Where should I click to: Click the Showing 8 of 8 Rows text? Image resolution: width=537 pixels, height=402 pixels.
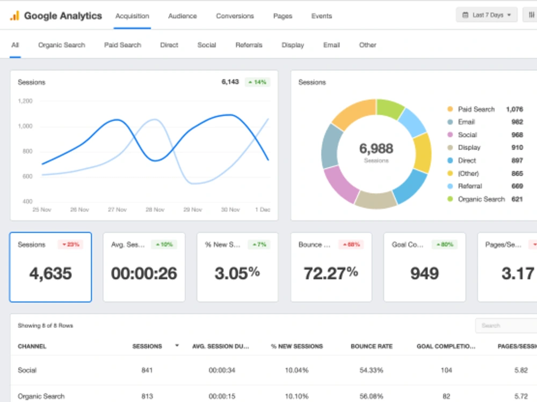45,325
